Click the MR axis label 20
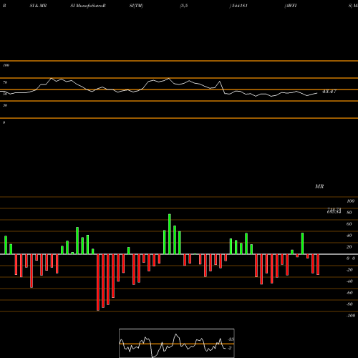The width and height of the screenshot is (358, 358). click(x=349, y=247)
